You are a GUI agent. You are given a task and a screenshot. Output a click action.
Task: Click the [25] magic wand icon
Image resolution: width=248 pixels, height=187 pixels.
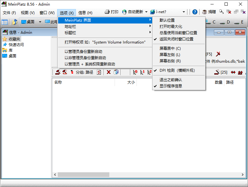coord(217,72)
